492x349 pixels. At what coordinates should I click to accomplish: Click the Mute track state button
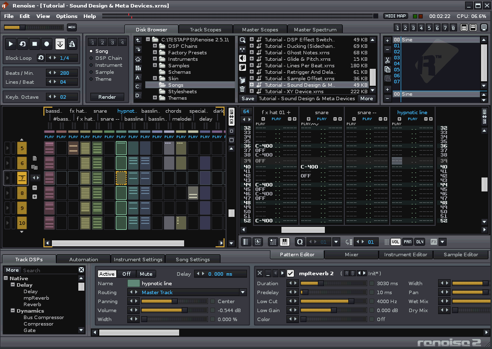146,274
